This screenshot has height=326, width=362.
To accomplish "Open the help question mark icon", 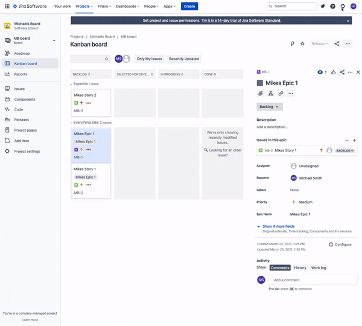I will pyautogui.click(x=332, y=6).
